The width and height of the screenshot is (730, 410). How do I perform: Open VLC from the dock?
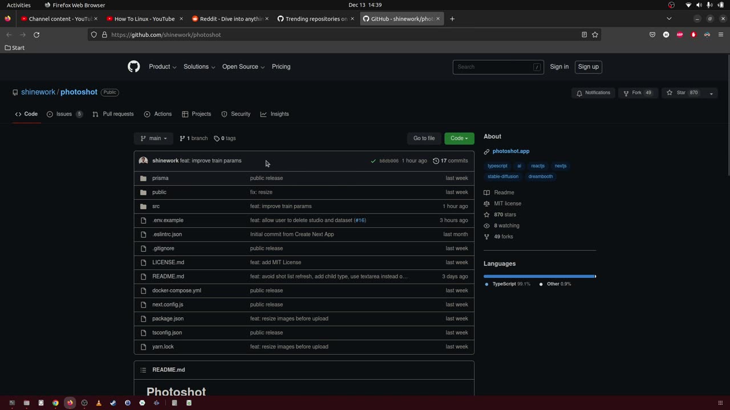coord(99,403)
